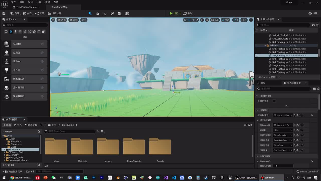Browse to game mode override asset (magnifier)
This screenshot has height=181, width=321.
coord(298,115)
